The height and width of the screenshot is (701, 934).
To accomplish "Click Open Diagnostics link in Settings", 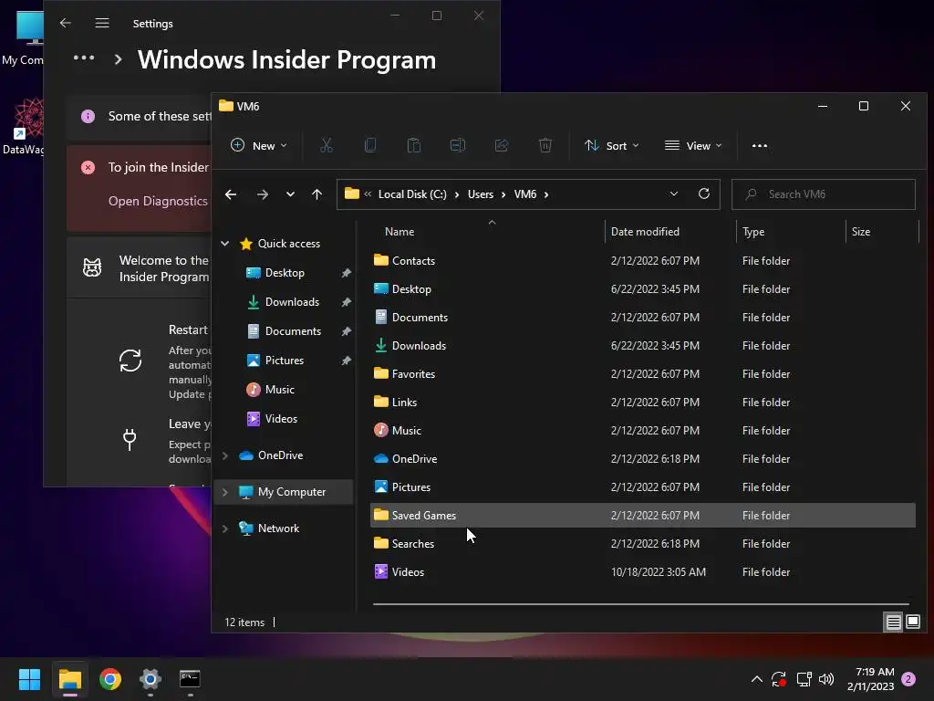I will pos(158,201).
